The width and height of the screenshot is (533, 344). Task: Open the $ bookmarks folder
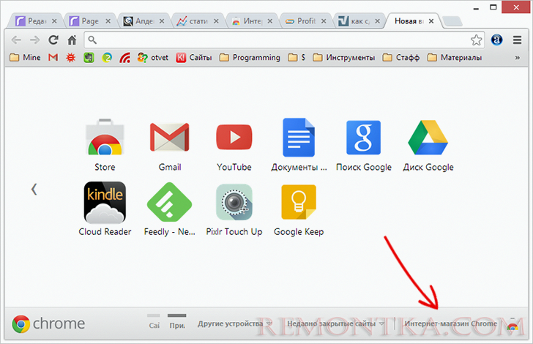[x=297, y=57]
